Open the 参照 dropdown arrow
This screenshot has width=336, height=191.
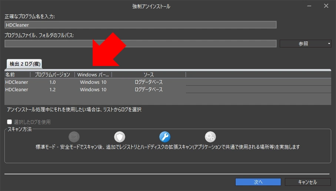click(x=329, y=44)
